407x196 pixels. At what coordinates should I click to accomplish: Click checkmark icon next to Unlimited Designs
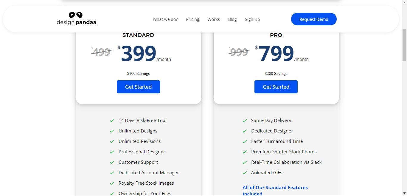point(112,131)
